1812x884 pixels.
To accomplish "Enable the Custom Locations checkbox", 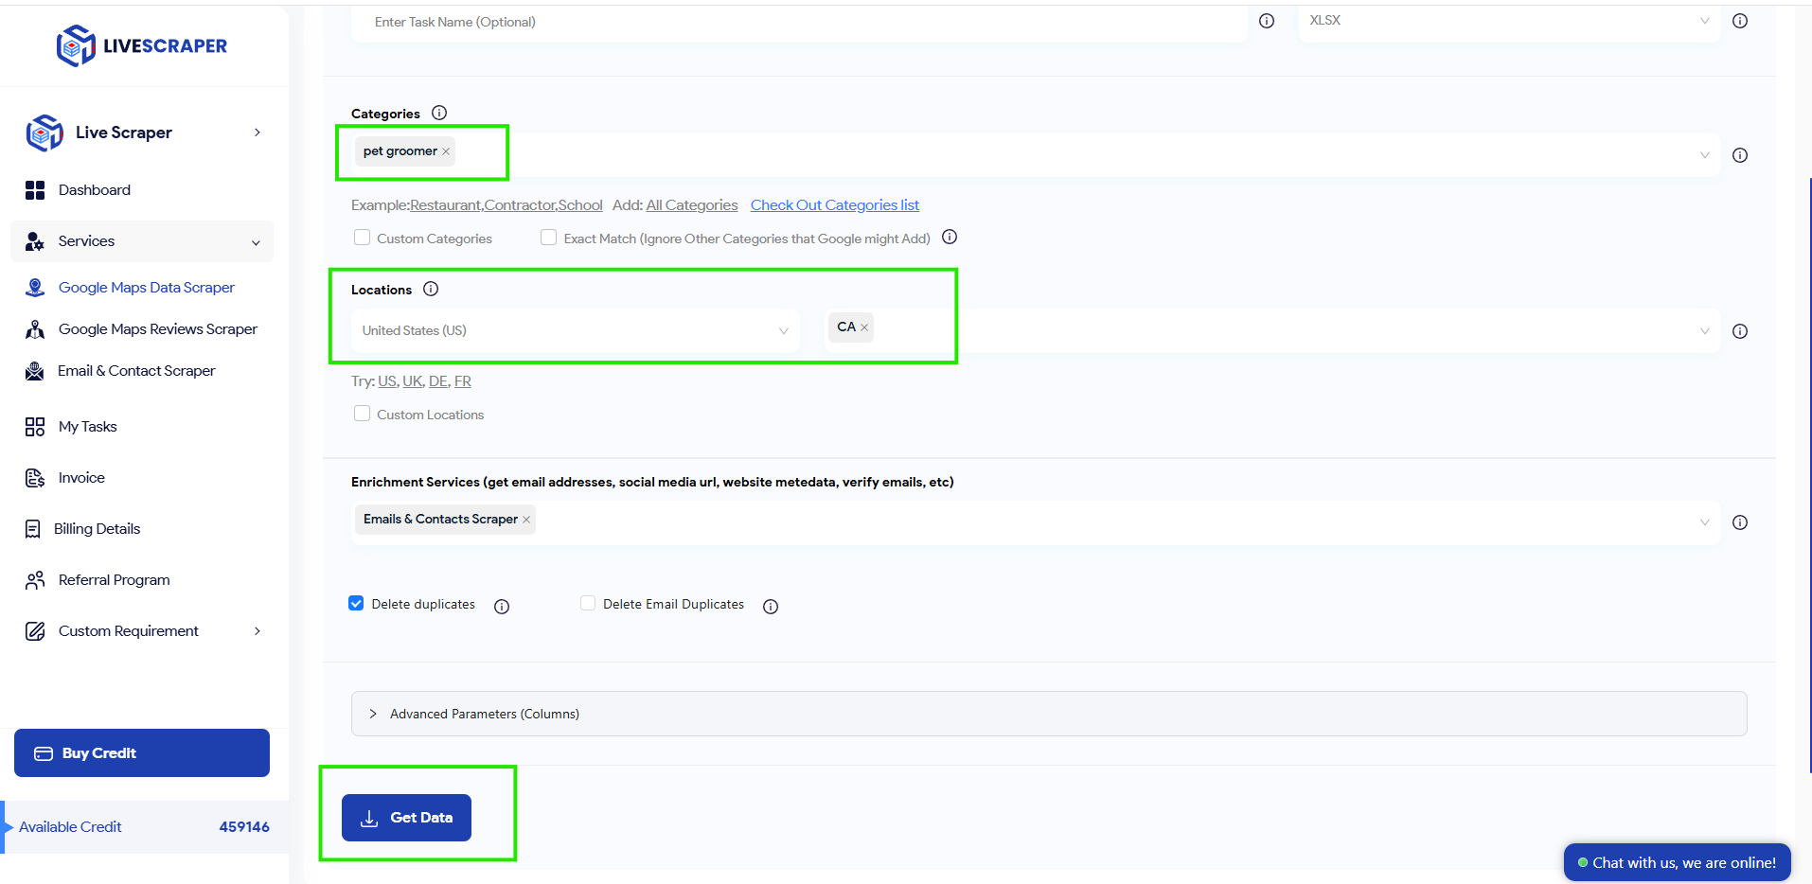I will coord(362,414).
